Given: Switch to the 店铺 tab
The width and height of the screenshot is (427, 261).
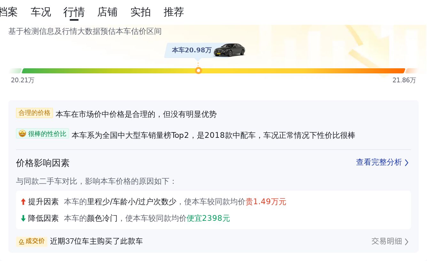Looking at the screenshot, I should click(x=107, y=12).
